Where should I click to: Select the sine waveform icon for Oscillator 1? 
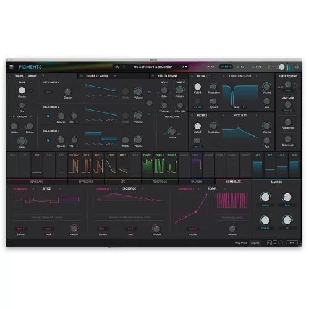(x=88, y=96)
